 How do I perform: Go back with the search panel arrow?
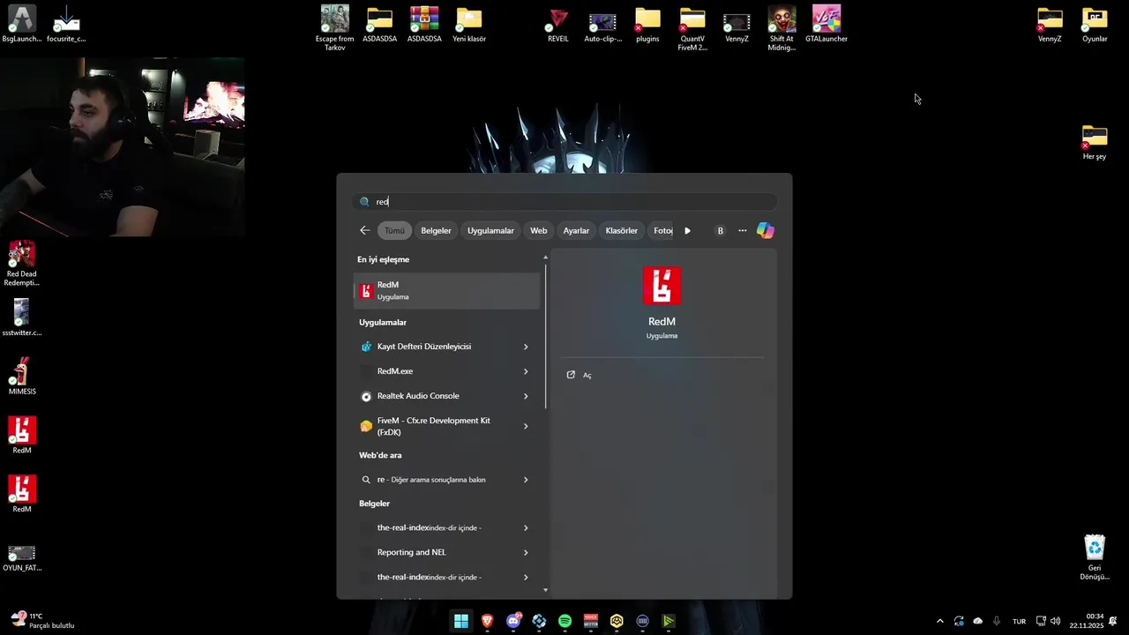365,230
